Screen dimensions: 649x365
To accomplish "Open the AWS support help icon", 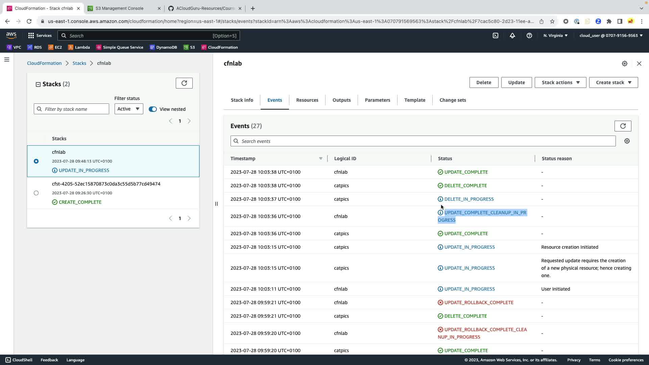I will (x=529, y=35).
